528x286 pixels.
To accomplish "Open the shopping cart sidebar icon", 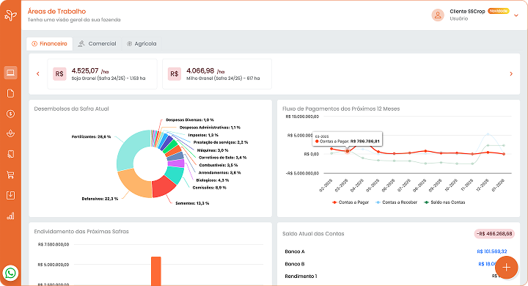I will pyautogui.click(x=10, y=175).
